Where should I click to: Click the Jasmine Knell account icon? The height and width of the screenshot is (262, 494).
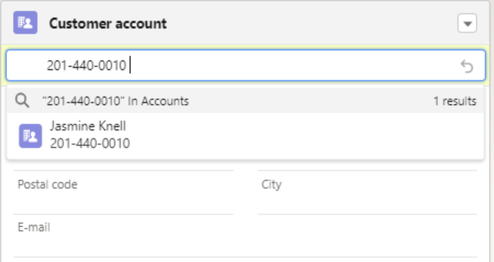[x=31, y=136]
